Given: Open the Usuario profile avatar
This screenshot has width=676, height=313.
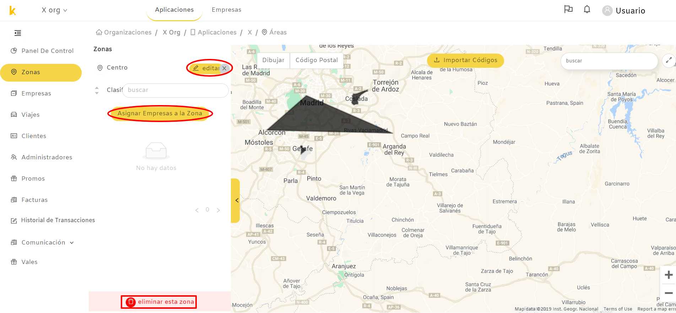Looking at the screenshot, I should [607, 11].
